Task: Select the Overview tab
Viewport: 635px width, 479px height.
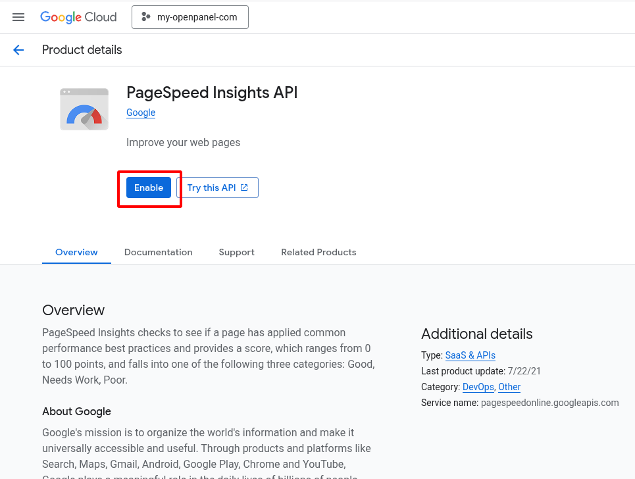Action: pos(76,252)
